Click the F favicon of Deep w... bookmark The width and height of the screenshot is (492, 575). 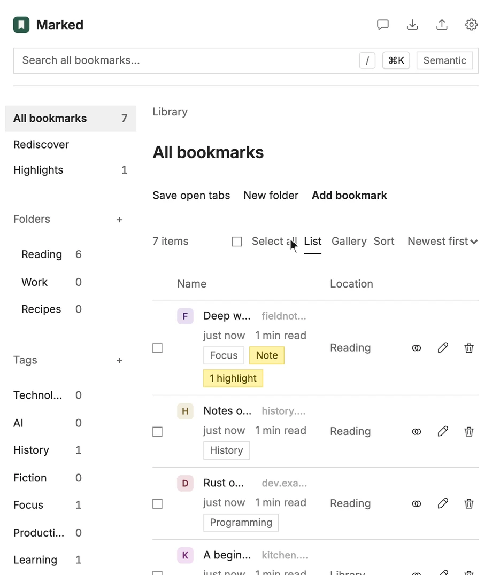(x=185, y=316)
